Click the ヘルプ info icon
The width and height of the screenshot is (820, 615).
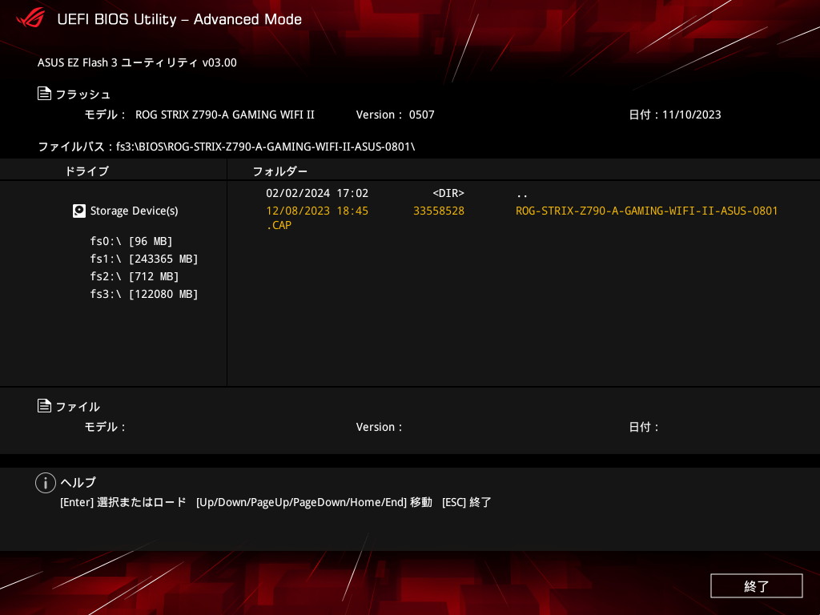coord(46,483)
